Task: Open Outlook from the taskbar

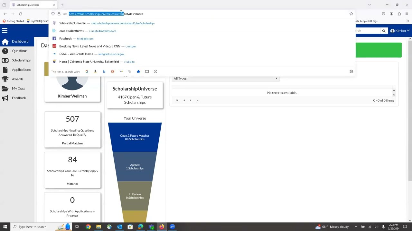Action: [120, 227]
